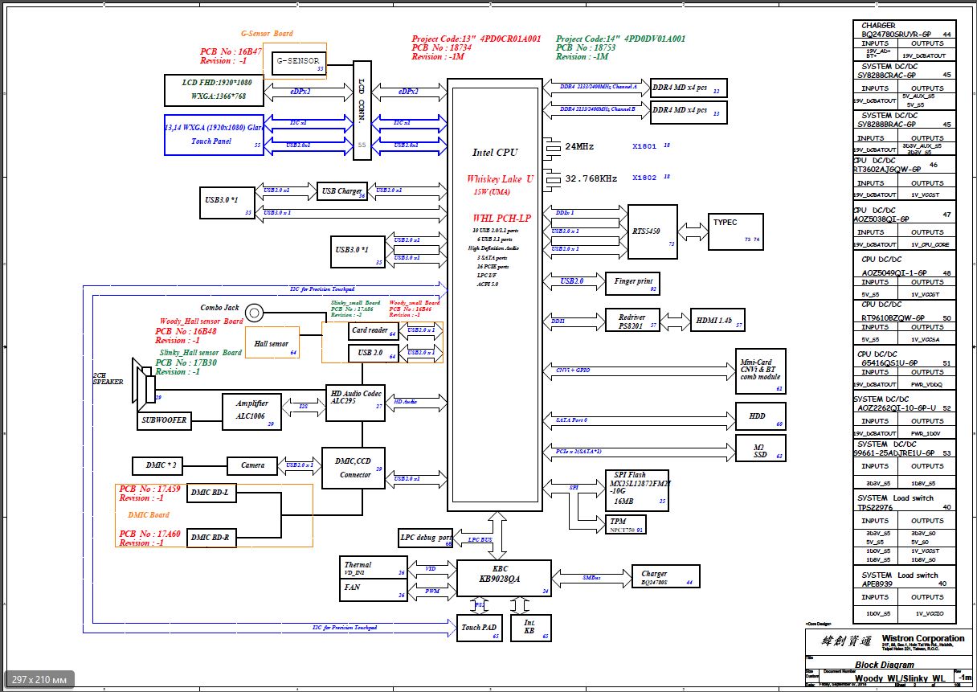Select the Finger print block
The image size is (977, 692).
633,283
